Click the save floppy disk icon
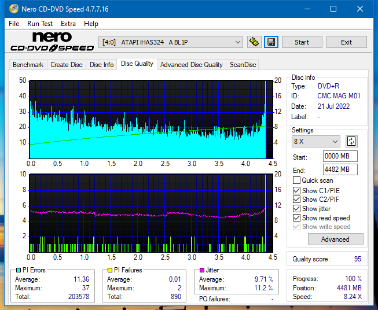 (x=271, y=42)
